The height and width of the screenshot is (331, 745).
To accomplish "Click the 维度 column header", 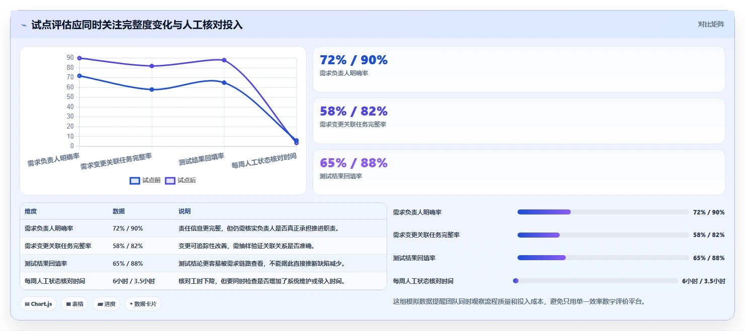I will (31, 211).
